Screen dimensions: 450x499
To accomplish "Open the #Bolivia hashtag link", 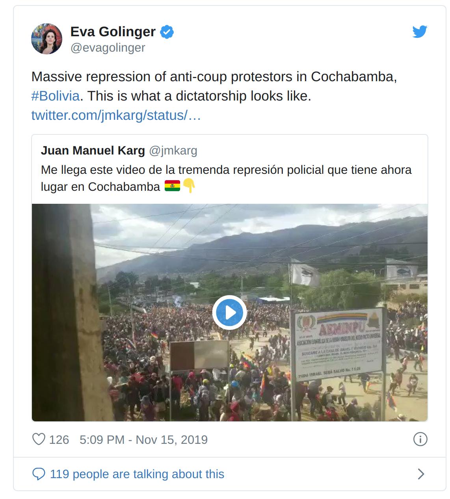I will point(55,96).
